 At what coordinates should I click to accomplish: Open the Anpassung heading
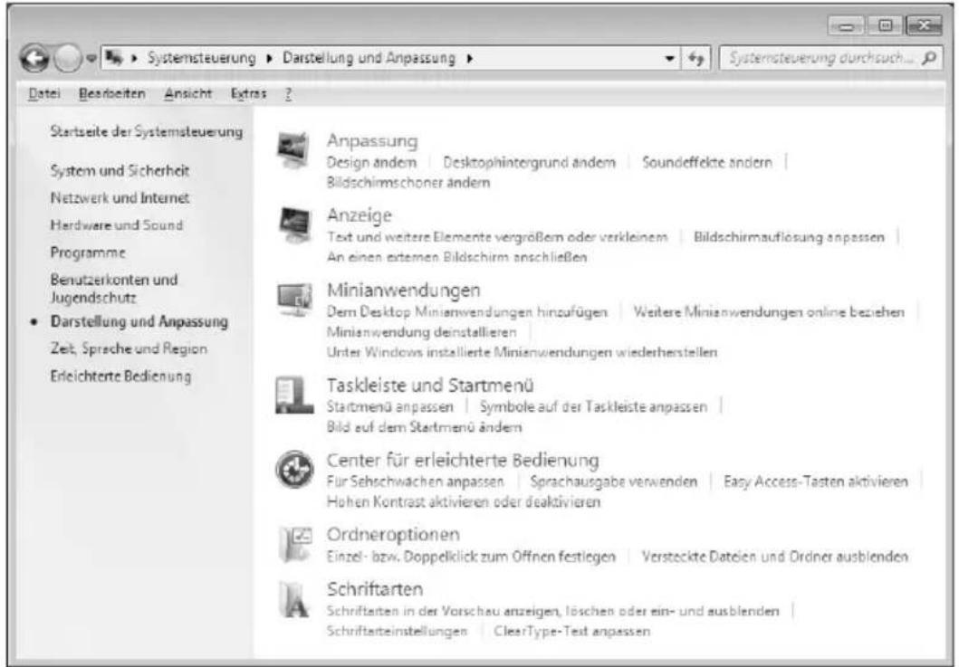point(372,140)
